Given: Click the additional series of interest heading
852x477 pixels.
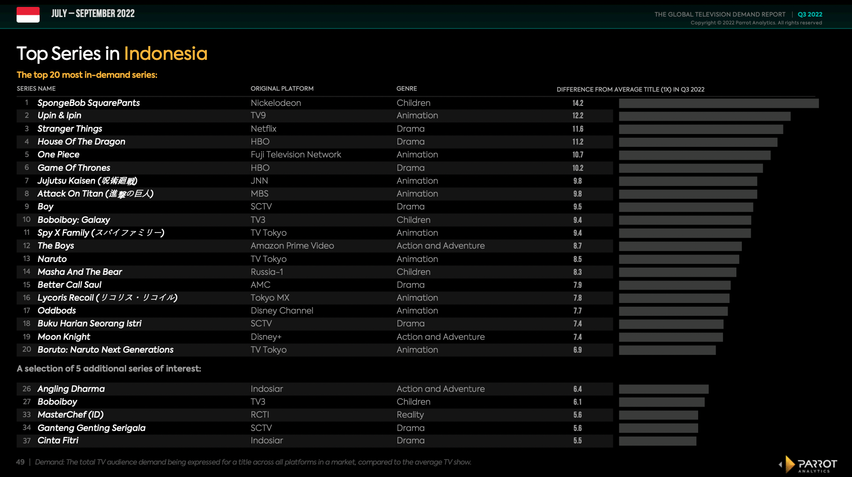Looking at the screenshot, I should click(x=109, y=368).
